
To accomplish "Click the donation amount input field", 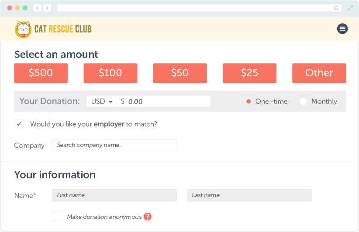I will pos(163,101).
